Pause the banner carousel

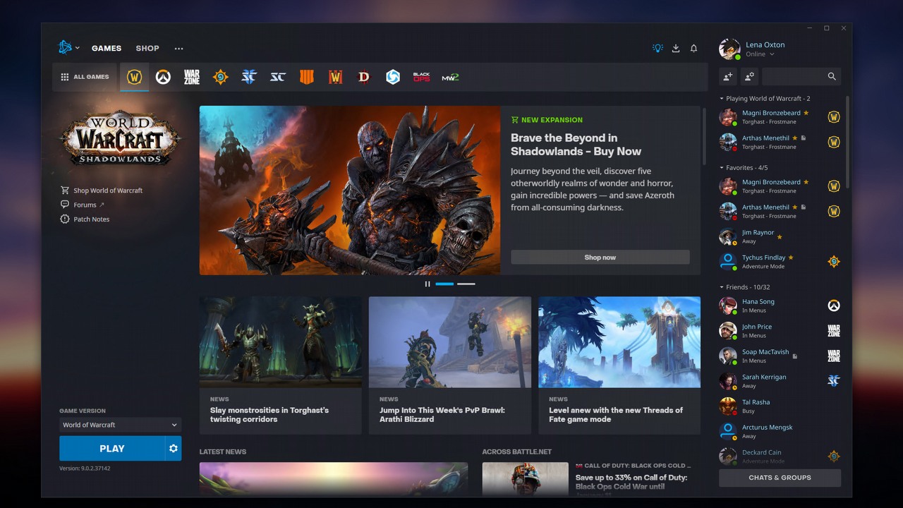427,284
